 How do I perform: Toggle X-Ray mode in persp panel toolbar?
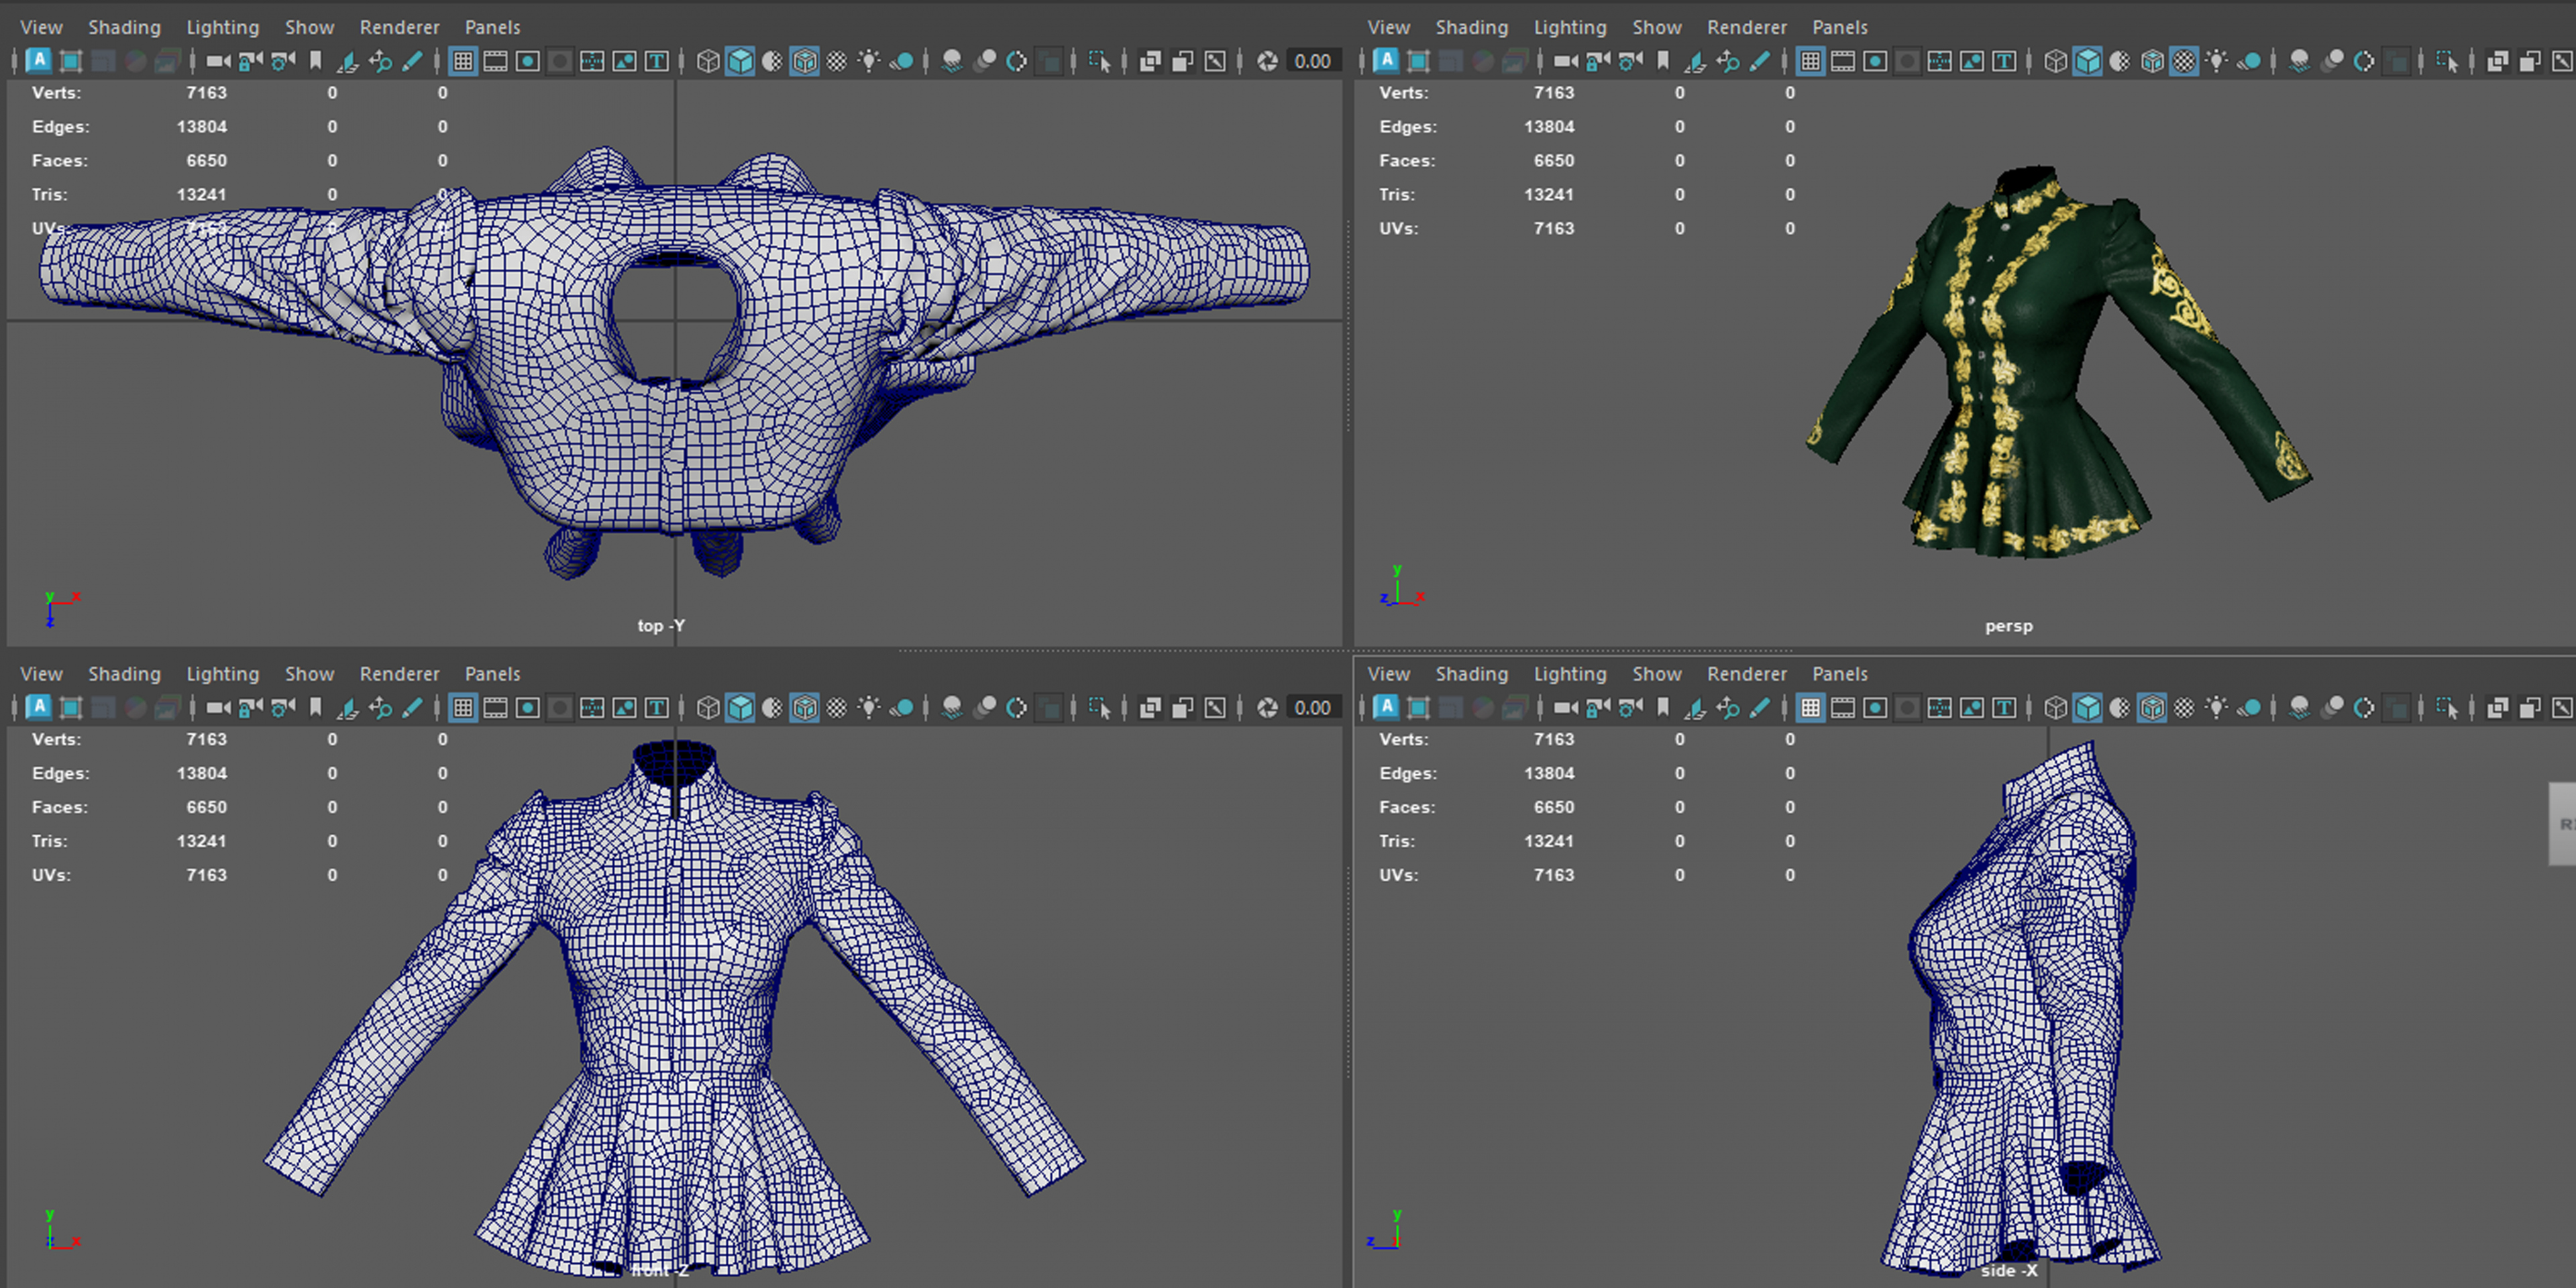2498,61
